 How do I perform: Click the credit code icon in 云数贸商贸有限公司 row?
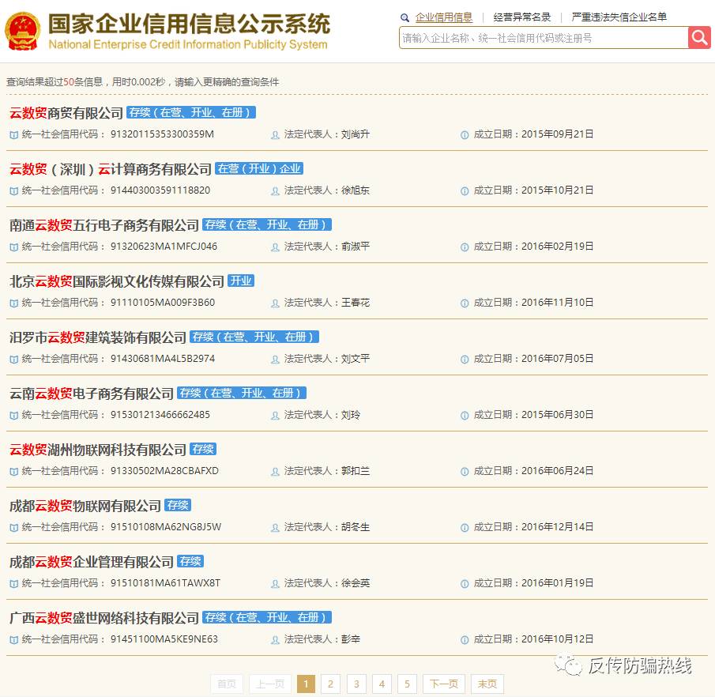coord(14,135)
